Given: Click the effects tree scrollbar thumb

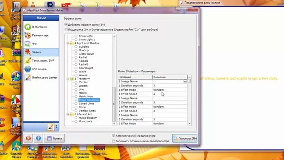Looking at the screenshot, I should (x=114, y=104).
